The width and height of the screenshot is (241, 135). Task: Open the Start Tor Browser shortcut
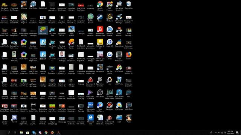(x=90, y=18)
